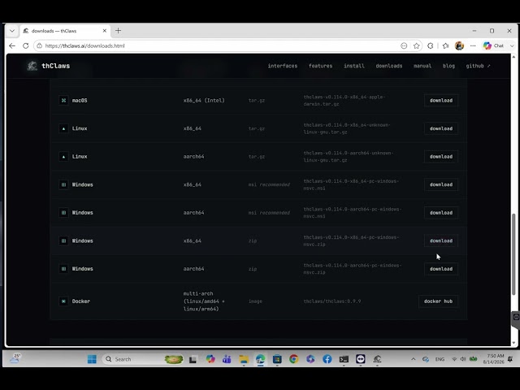Open the taskbar clock and date
The height and width of the screenshot is (390, 520).
tap(493, 359)
